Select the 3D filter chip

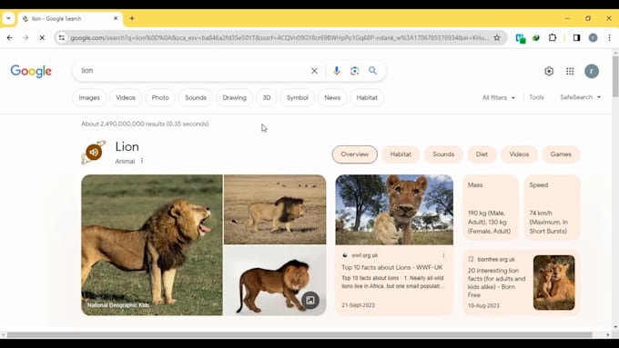click(267, 98)
